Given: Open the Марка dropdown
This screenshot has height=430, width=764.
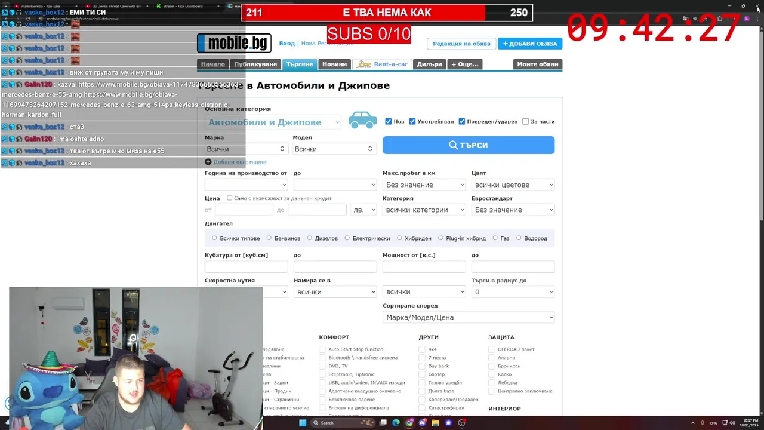Looking at the screenshot, I should (246, 149).
